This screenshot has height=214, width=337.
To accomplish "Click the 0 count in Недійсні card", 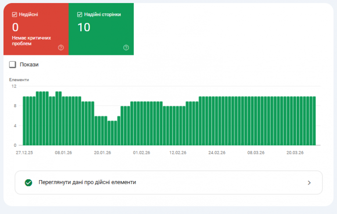I will click(x=15, y=27).
